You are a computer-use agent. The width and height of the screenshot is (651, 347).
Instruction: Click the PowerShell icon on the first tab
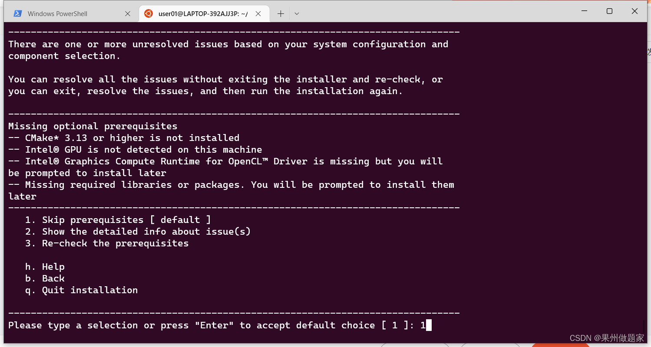[17, 13]
